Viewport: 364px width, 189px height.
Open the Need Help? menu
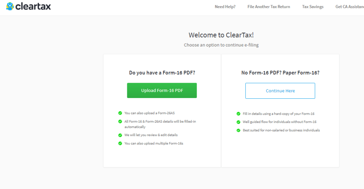click(225, 7)
